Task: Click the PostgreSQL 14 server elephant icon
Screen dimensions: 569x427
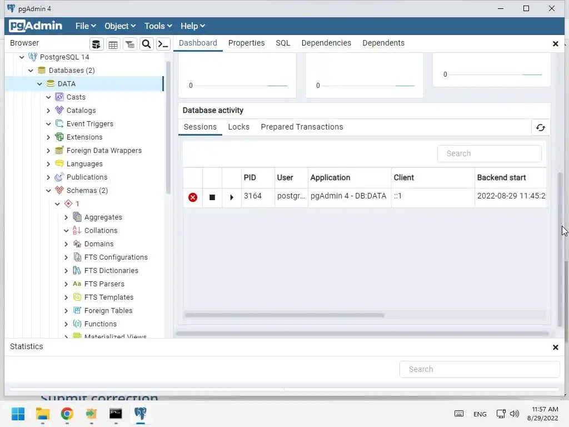Action: (x=33, y=57)
